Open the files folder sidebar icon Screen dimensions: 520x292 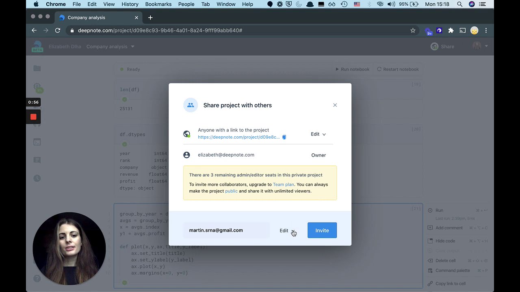point(37,69)
